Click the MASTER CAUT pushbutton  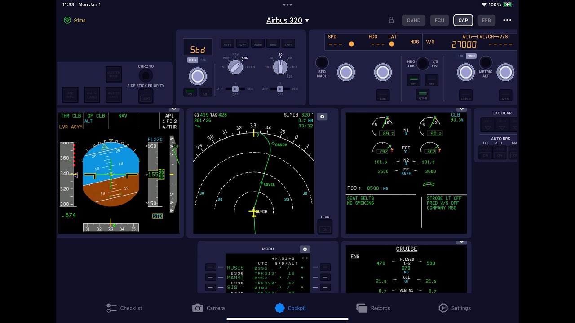pyautogui.click(x=114, y=95)
